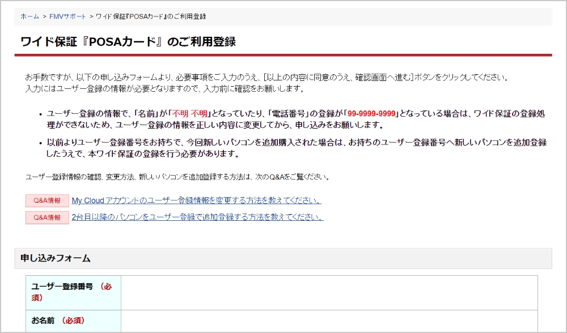Click the Q&A情報 badge beside My Cloud link
The height and width of the screenshot is (333, 567).
click(47, 201)
